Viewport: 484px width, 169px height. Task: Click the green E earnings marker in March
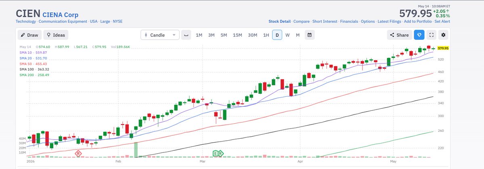point(216,153)
